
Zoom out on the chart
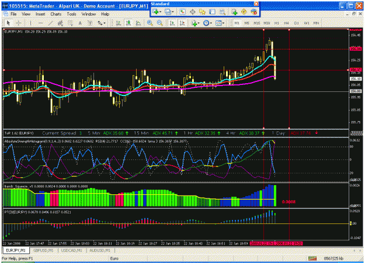coord(159,23)
